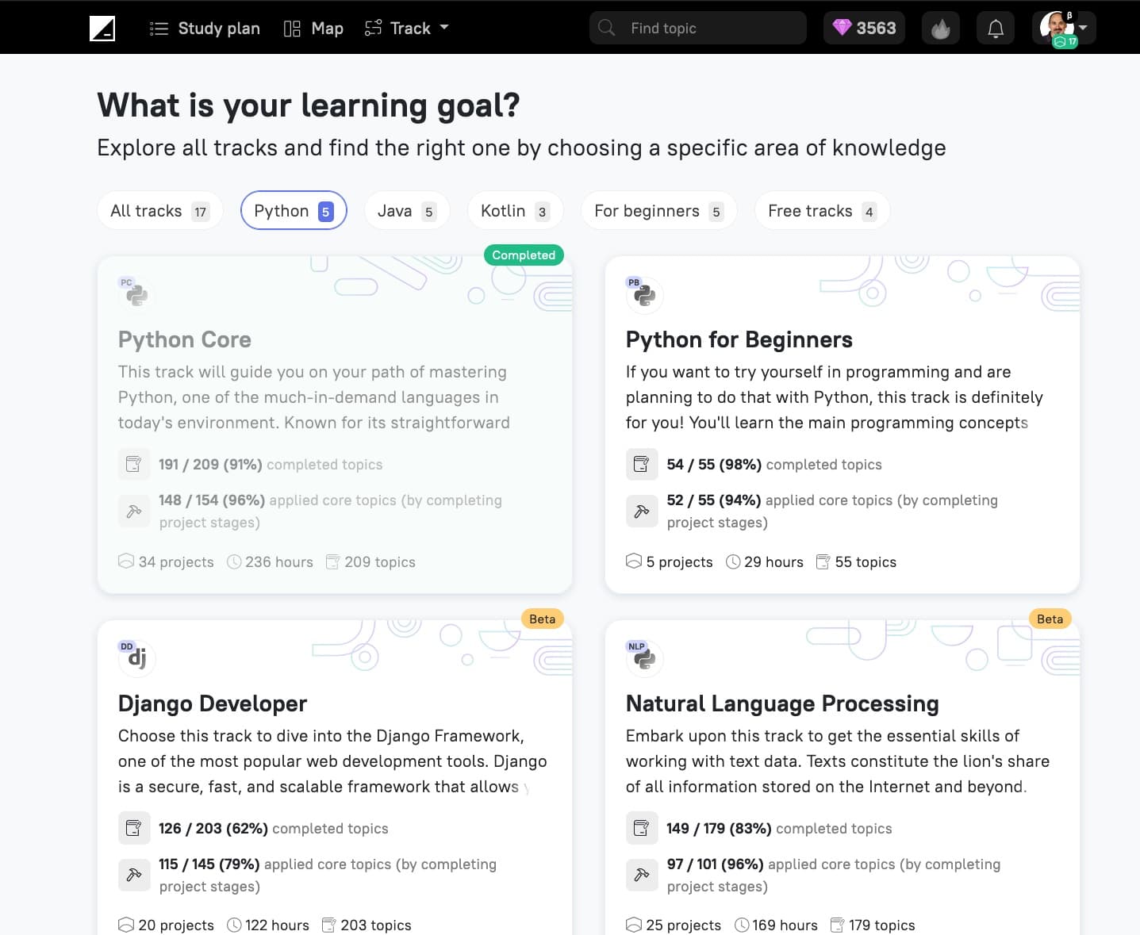Click the Natural Language Processing track icon

click(644, 659)
